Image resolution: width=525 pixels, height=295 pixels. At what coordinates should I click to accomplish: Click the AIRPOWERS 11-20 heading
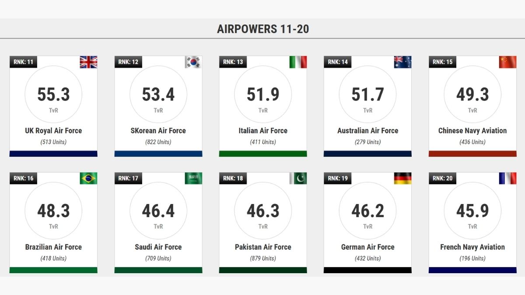(x=263, y=29)
